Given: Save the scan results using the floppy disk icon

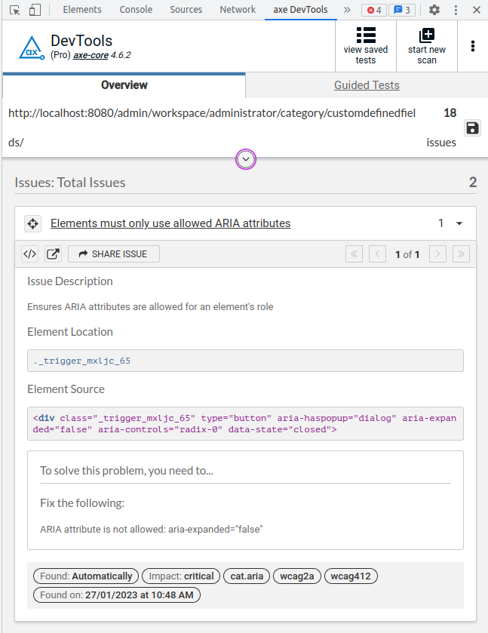Looking at the screenshot, I should point(472,128).
